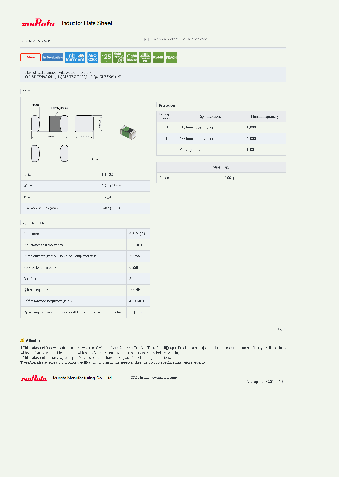Click the '1 of 2' page number
The image size is (339, 477).
click(282, 329)
